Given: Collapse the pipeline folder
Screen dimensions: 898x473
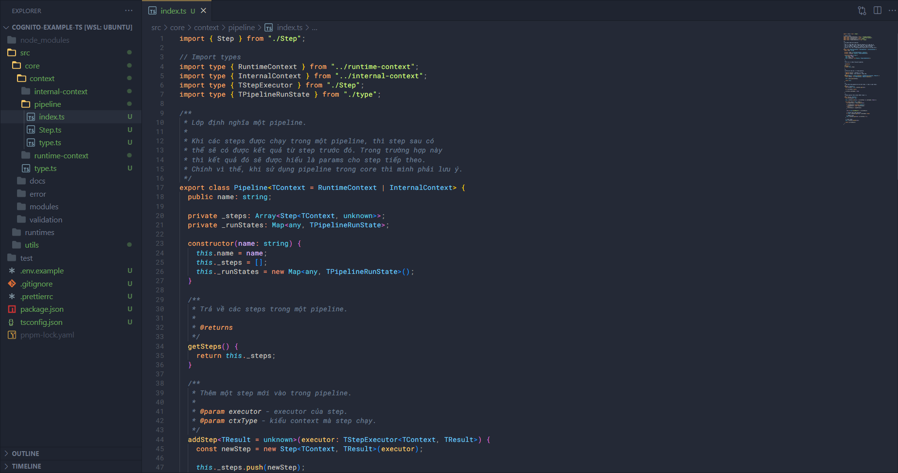Looking at the screenshot, I should coord(47,104).
